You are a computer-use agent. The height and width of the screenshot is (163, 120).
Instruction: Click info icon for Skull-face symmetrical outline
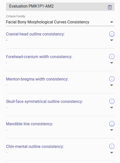(x=112, y=101)
